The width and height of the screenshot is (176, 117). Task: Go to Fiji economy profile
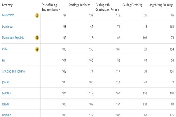(x=3, y=60)
